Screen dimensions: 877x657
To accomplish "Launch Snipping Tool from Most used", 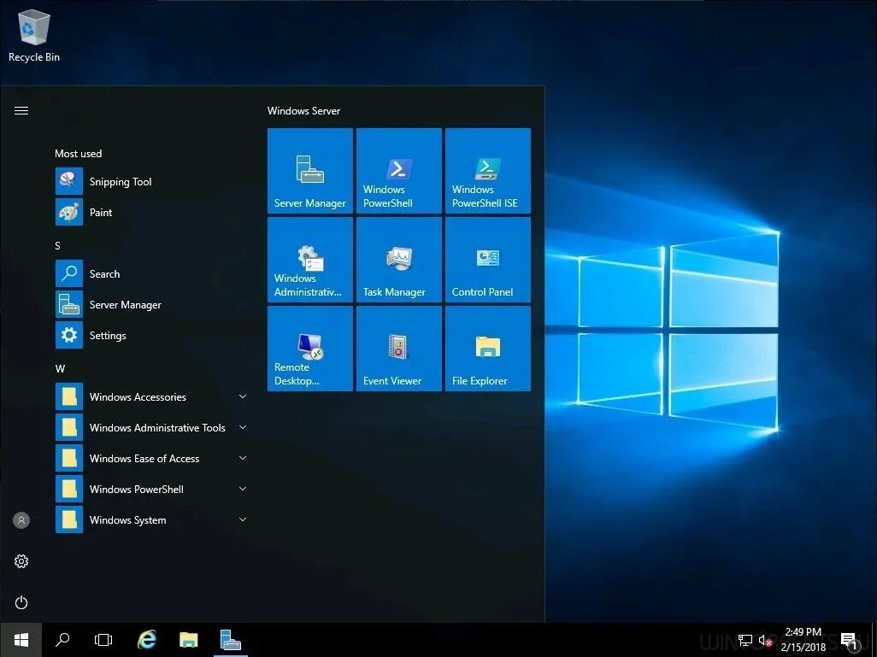I will [119, 181].
